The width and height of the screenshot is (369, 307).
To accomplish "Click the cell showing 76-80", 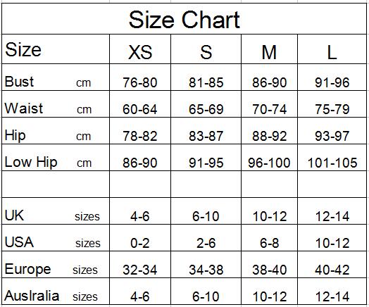I will click(x=140, y=77).
